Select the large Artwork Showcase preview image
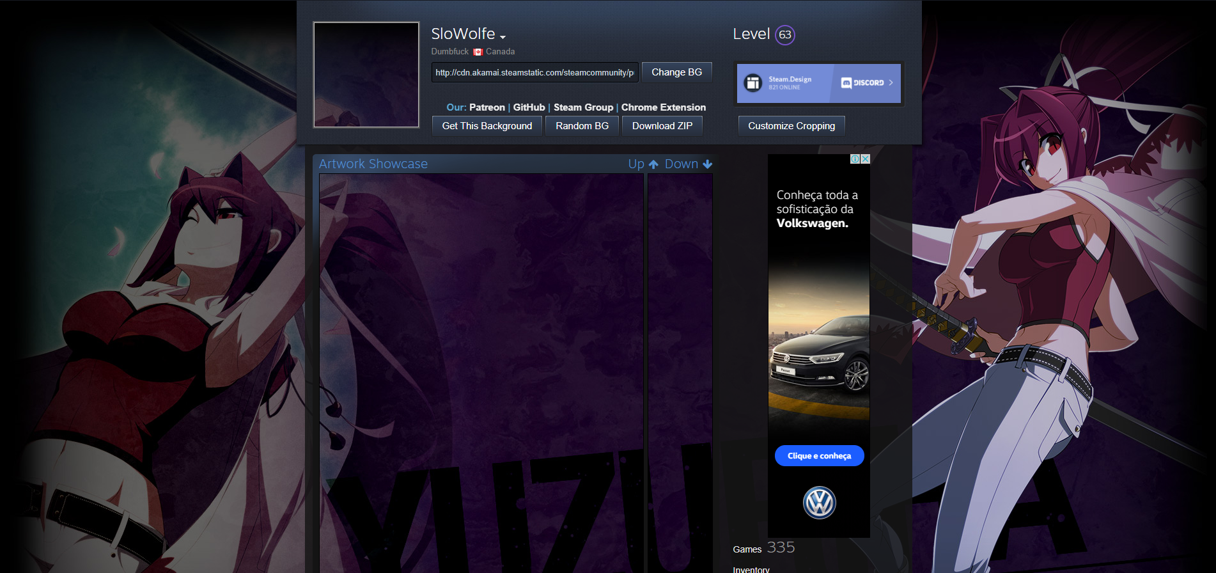Image resolution: width=1216 pixels, height=573 pixels. click(x=481, y=373)
